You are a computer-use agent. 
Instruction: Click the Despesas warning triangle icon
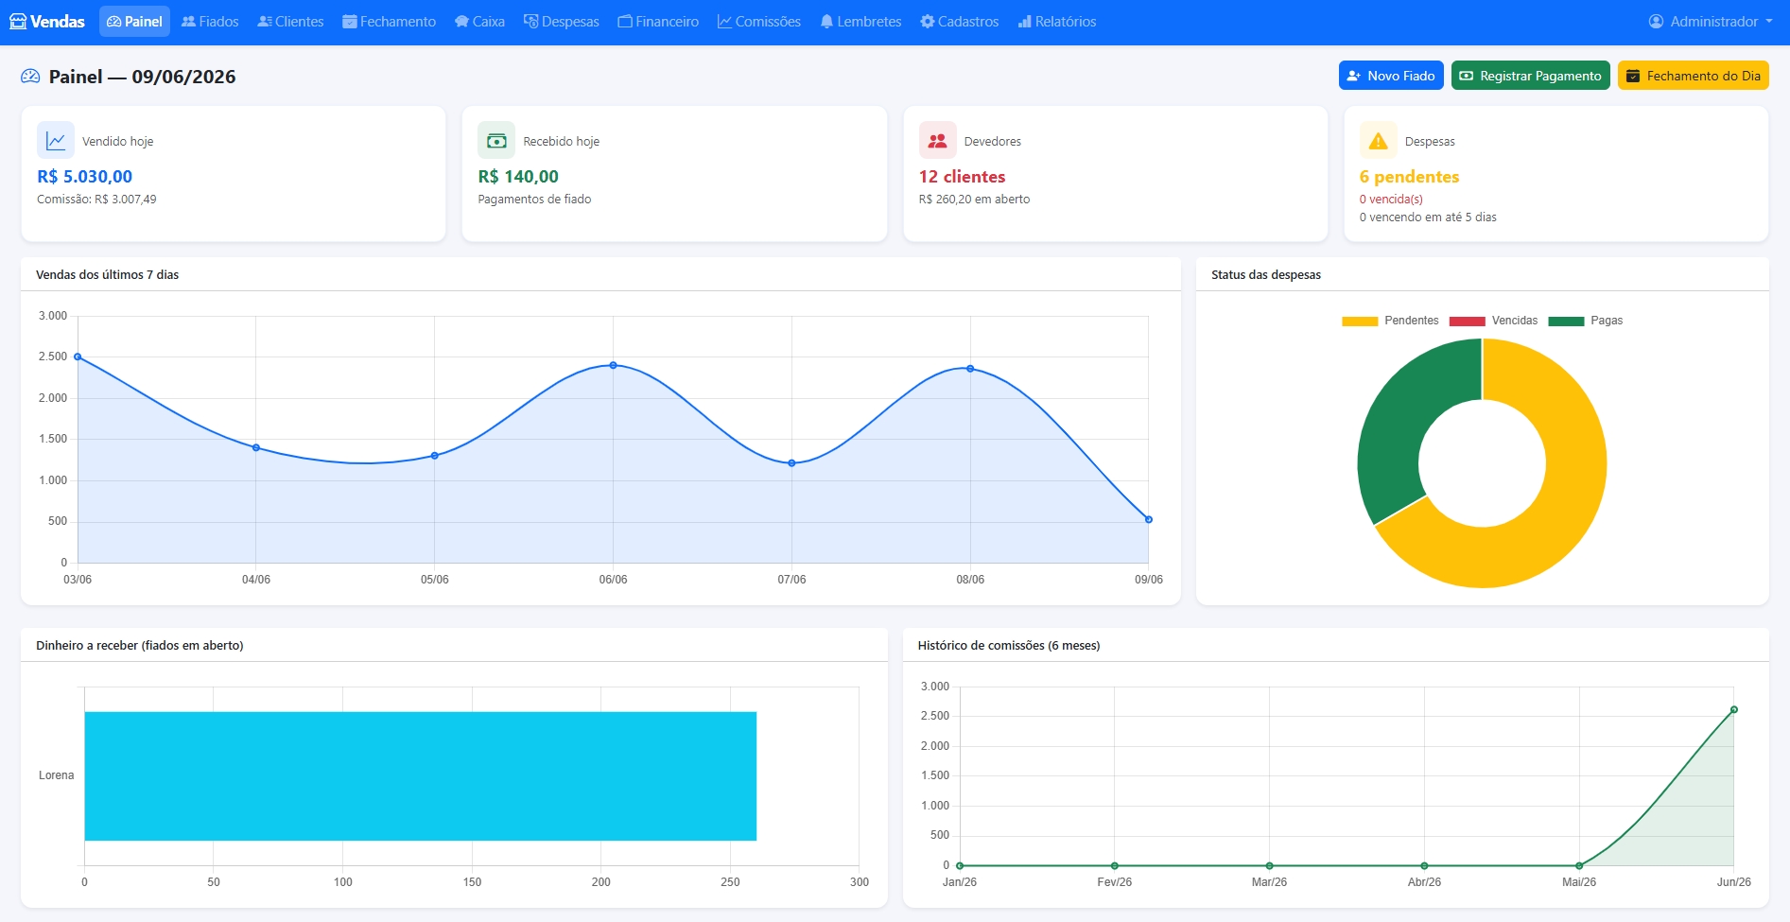tap(1379, 141)
